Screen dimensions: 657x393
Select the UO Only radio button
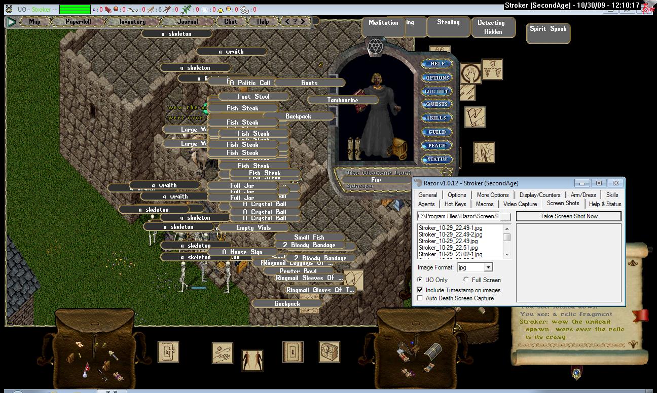tap(420, 280)
